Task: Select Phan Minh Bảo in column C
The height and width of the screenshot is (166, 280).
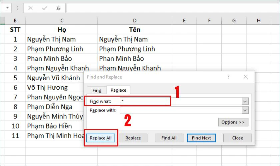Action: (x=62, y=58)
